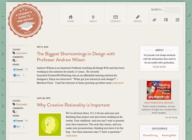
Task: Click the search input field
Action: [172, 9]
